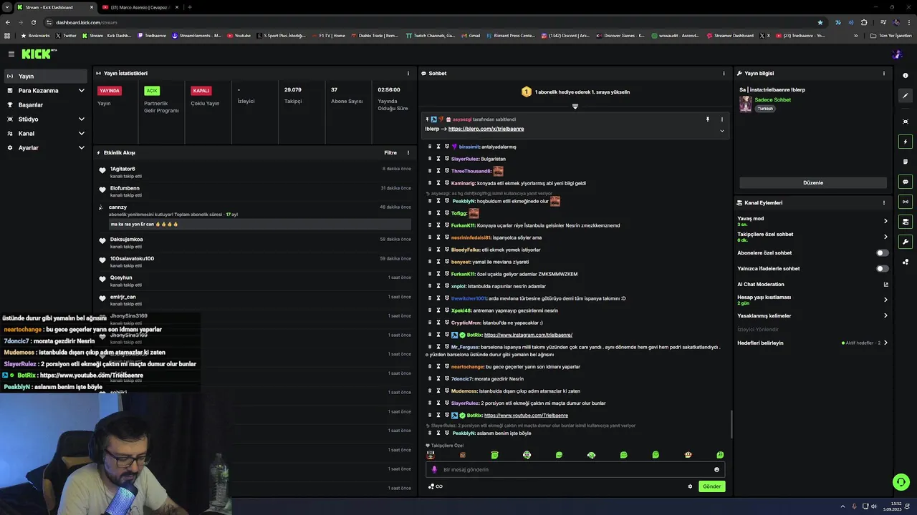Click the Bir mesaj gönderin input field
Image resolution: width=917 pixels, height=515 pixels.
click(575, 470)
